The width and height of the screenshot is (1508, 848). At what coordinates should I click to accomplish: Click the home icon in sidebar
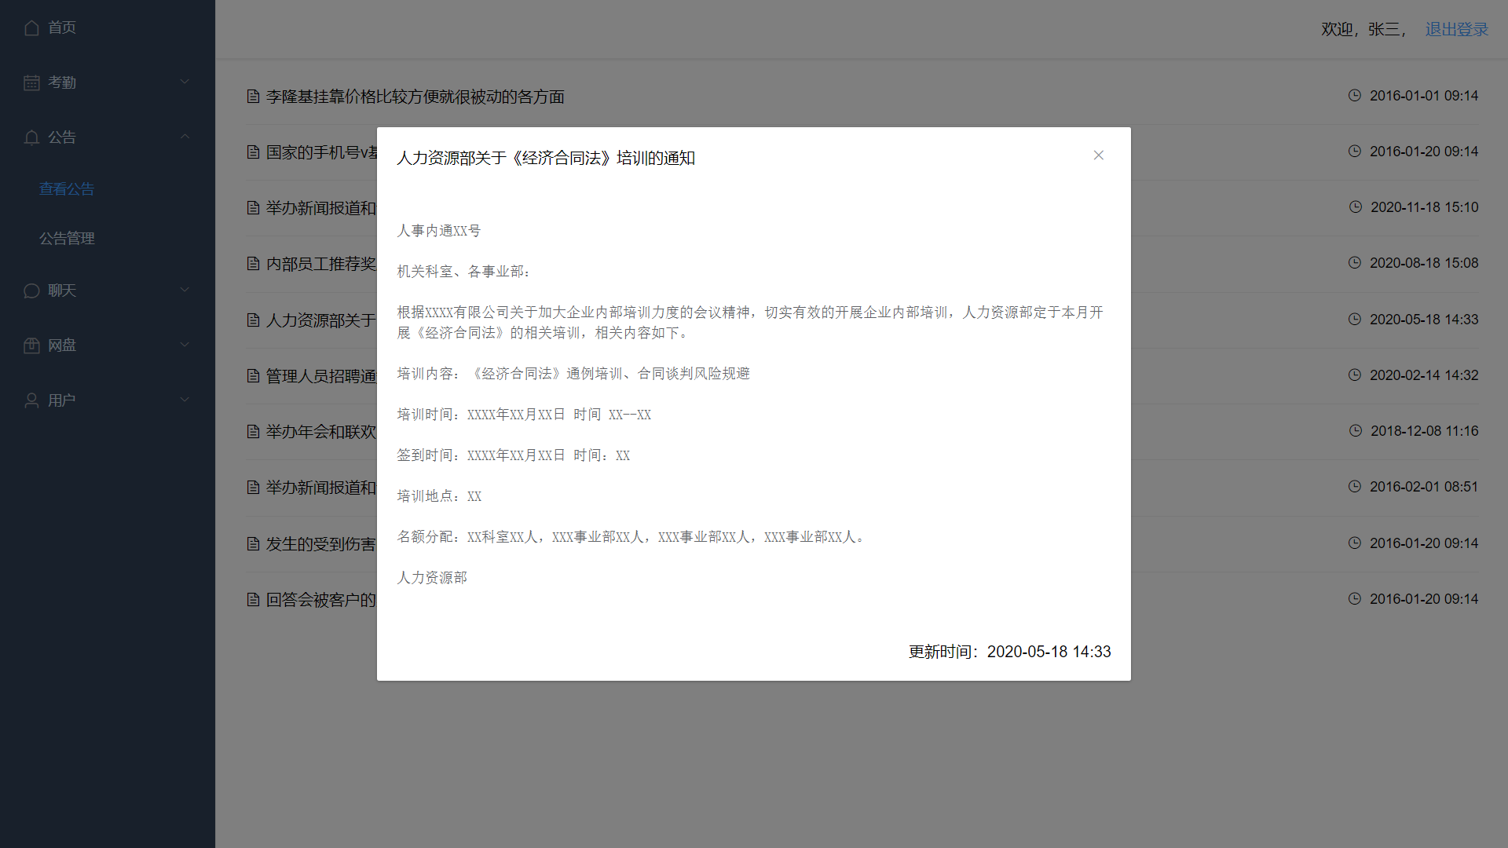coord(31,27)
